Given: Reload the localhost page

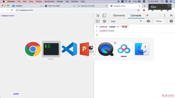Looking at the screenshot, I should tap(12, 10).
